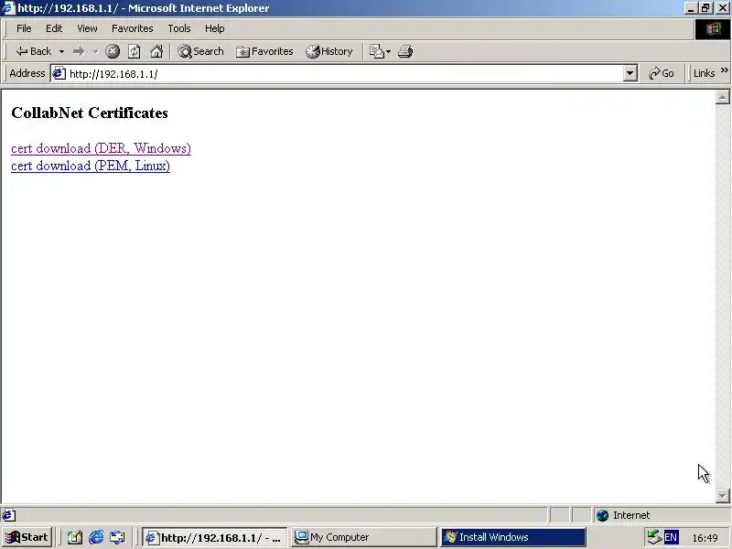Go to the Home page icon
This screenshot has width=732, height=549.
click(156, 51)
